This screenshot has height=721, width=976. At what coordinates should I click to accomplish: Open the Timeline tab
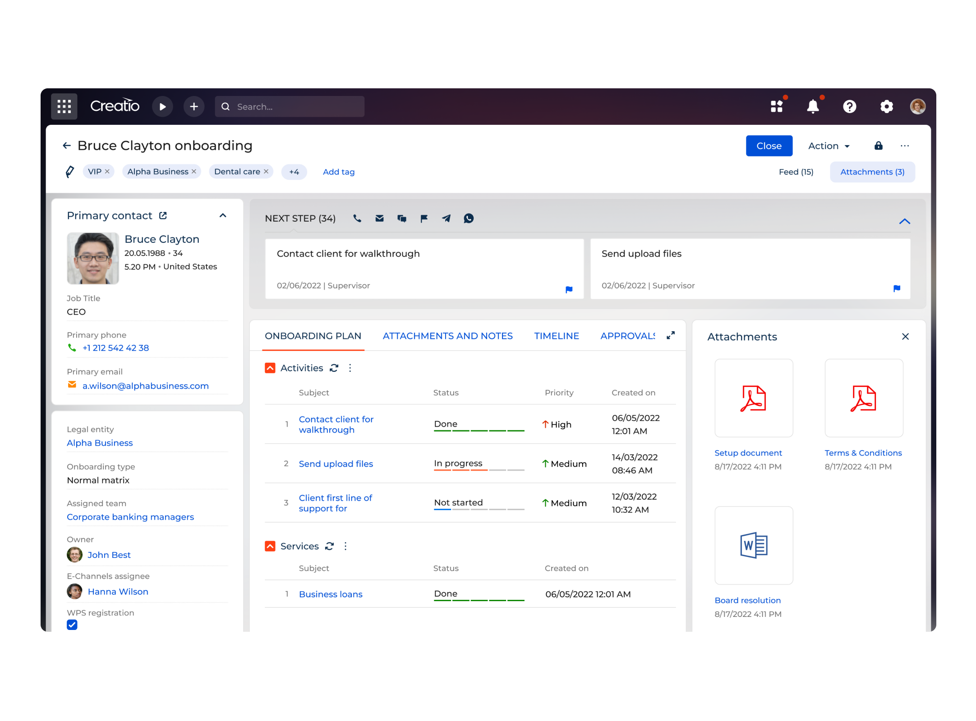pos(557,336)
